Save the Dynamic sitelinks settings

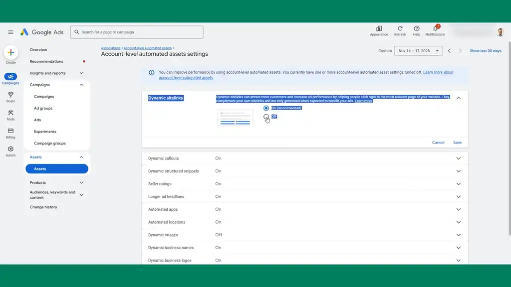[457, 142]
